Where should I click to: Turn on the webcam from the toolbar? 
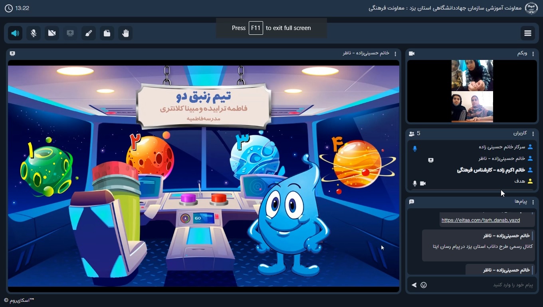52,33
